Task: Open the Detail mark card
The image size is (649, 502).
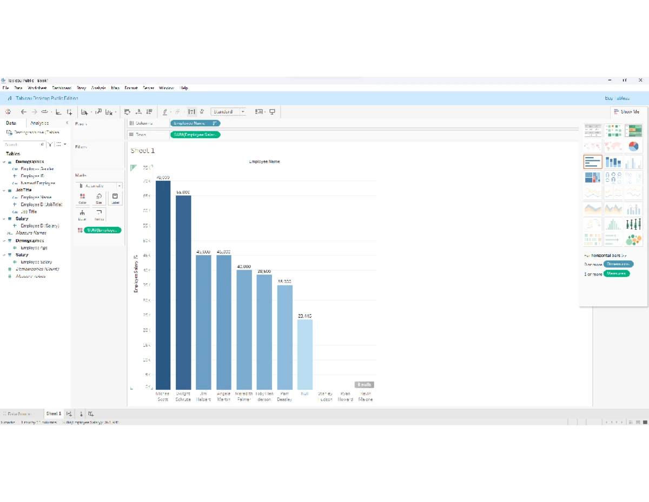Action: (x=82, y=215)
